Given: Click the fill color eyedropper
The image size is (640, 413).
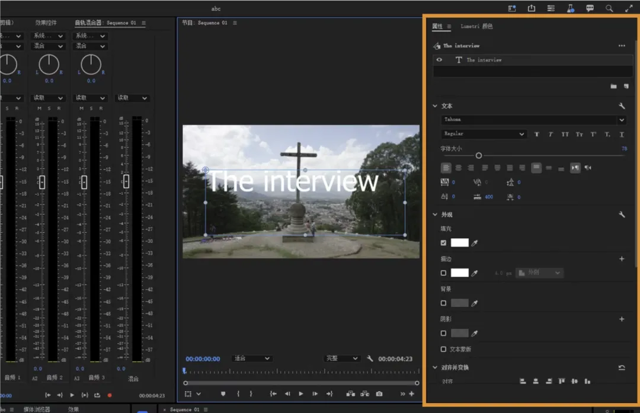Looking at the screenshot, I should pyautogui.click(x=474, y=243).
